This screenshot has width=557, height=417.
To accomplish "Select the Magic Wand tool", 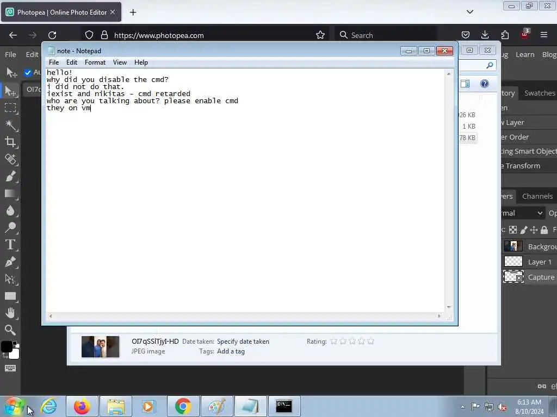I will pyautogui.click(x=10, y=125).
